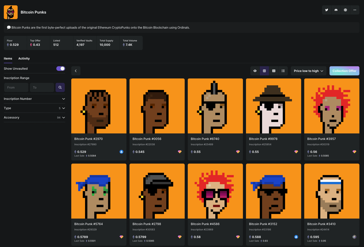Click the Verified Vaults 4,197 stat

click(x=85, y=43)
